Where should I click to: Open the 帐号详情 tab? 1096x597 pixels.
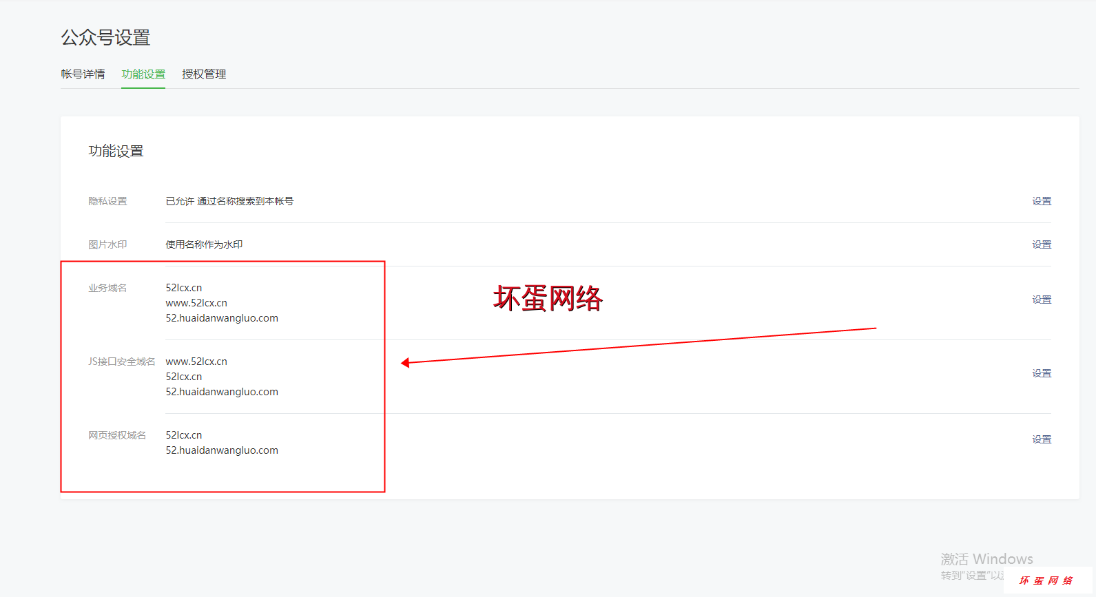click(x=83, y=74)
